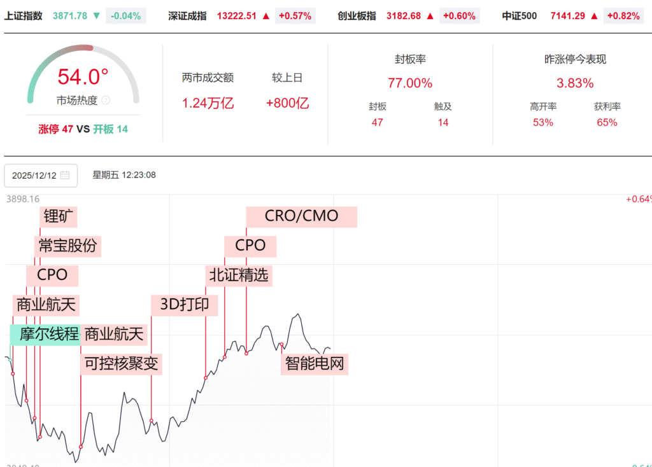Image resolution: width=652 pixels, height=467 pixels.
Task: Open the calendar icon in date box
Action: (65, 175)
